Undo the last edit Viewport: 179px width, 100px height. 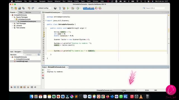click(x=29, y=8)
